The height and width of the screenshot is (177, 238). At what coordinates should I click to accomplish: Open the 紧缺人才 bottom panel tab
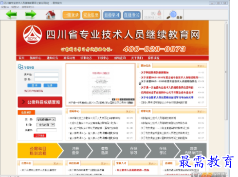tap(121, 163)
